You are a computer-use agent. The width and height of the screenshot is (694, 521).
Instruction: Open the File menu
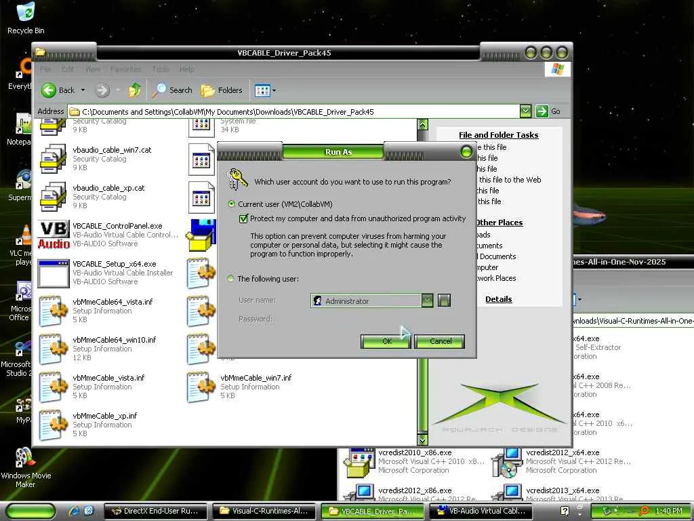coord(45,69)
